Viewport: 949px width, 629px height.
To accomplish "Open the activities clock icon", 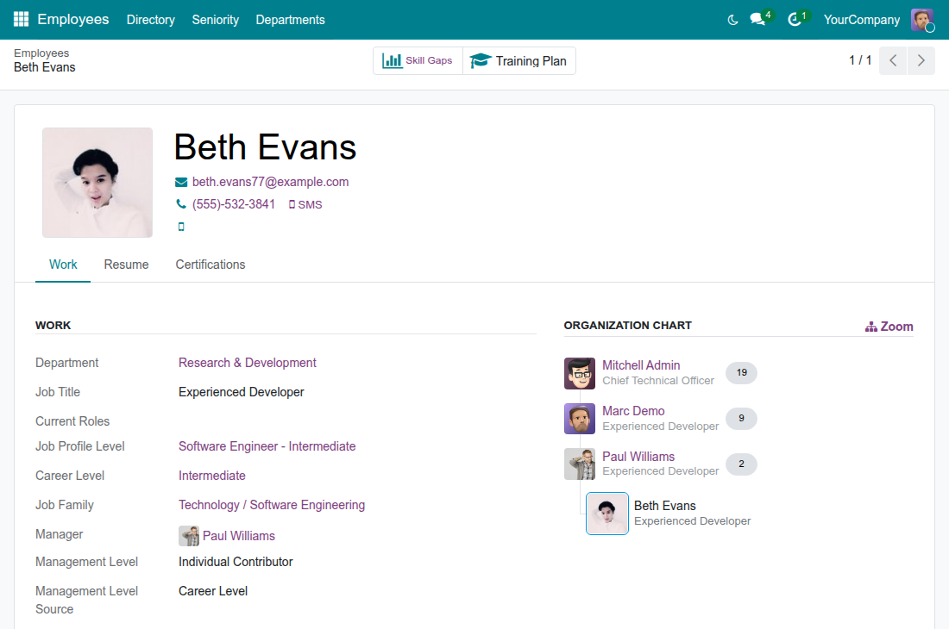I will pyautogui.click(x=794, y=19).
